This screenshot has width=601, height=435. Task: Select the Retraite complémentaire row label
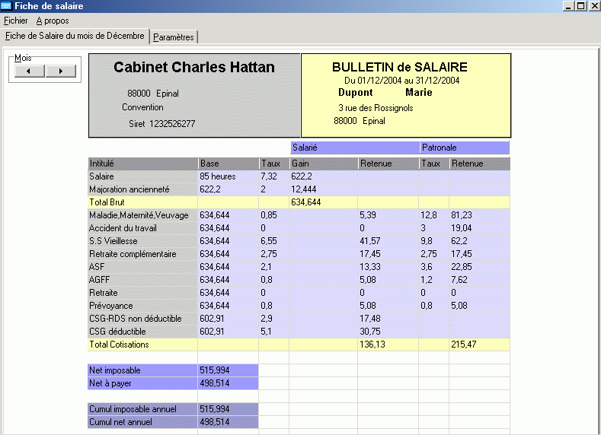142,254
